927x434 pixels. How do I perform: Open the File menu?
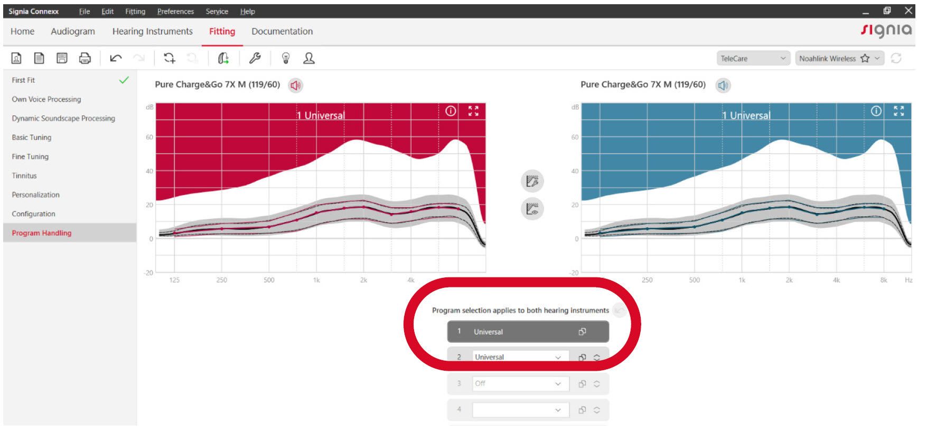[85, 11]
